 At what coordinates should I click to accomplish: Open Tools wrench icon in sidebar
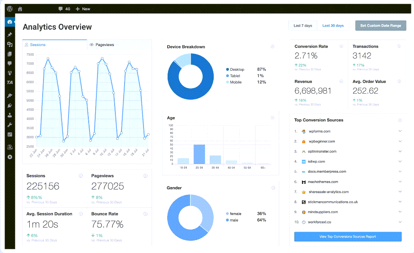click(x=10, y=125)
